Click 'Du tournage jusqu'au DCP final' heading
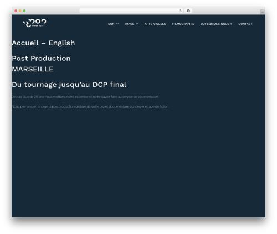The image size is (277, 234). pyautogui.click(x=69, y=85)
